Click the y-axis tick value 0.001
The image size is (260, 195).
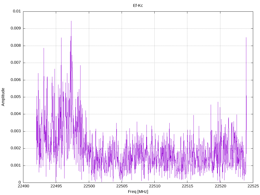(16, 166)
